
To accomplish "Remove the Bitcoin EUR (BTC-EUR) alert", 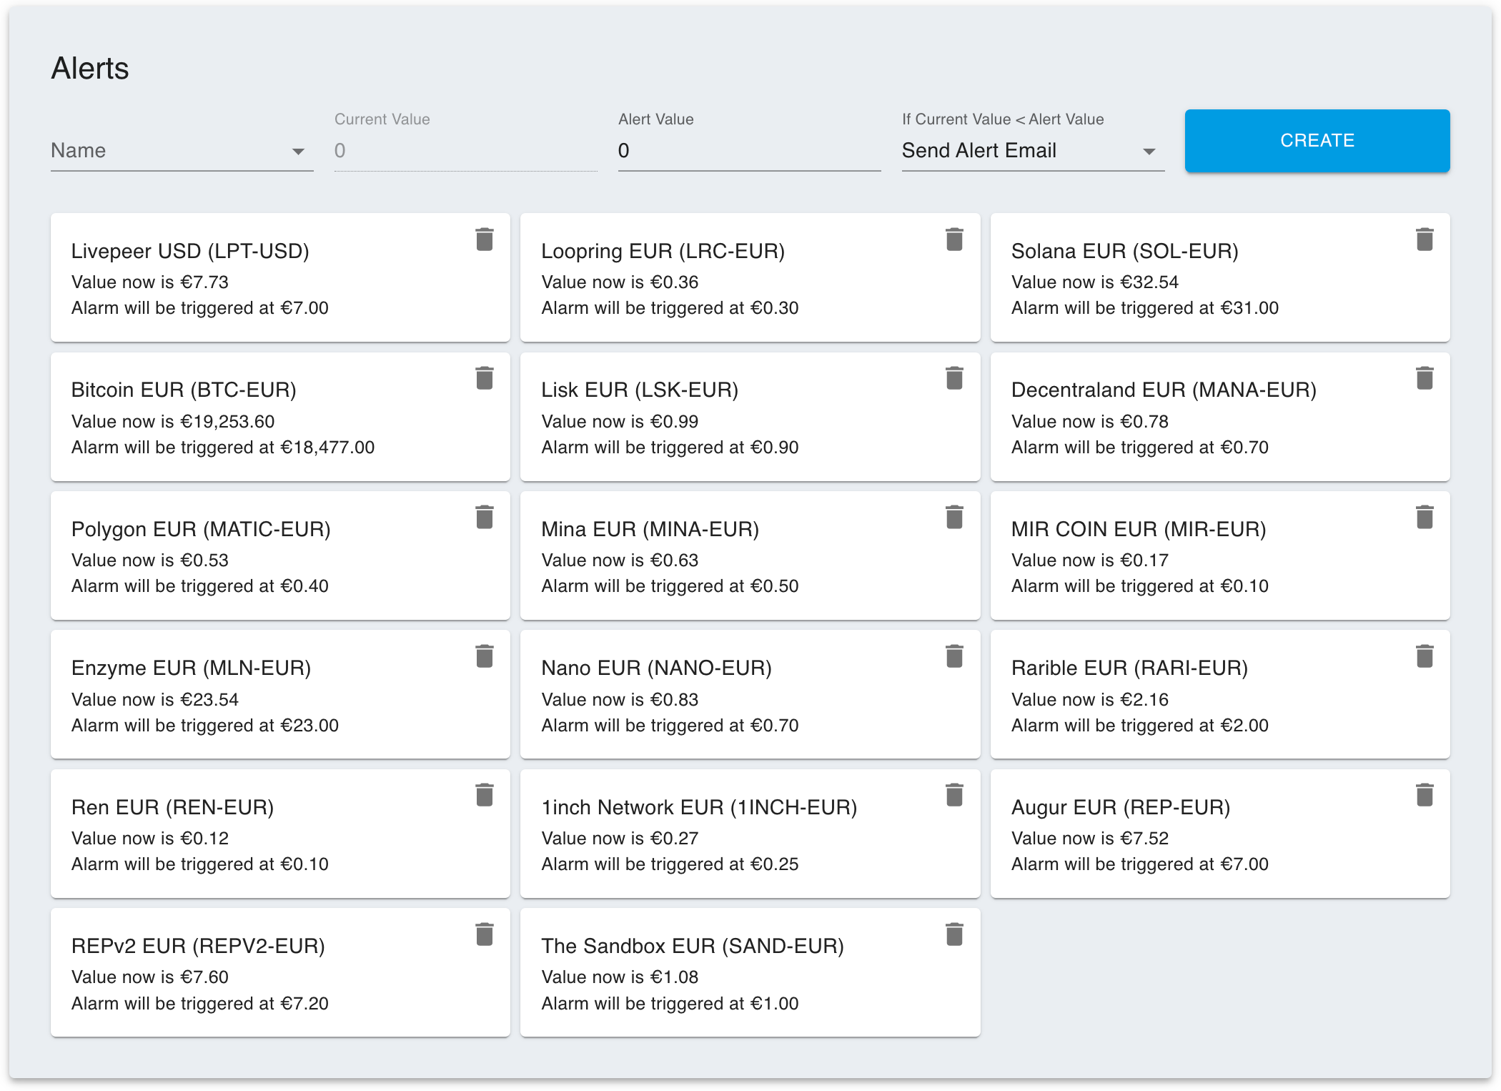I will [485, 378].
